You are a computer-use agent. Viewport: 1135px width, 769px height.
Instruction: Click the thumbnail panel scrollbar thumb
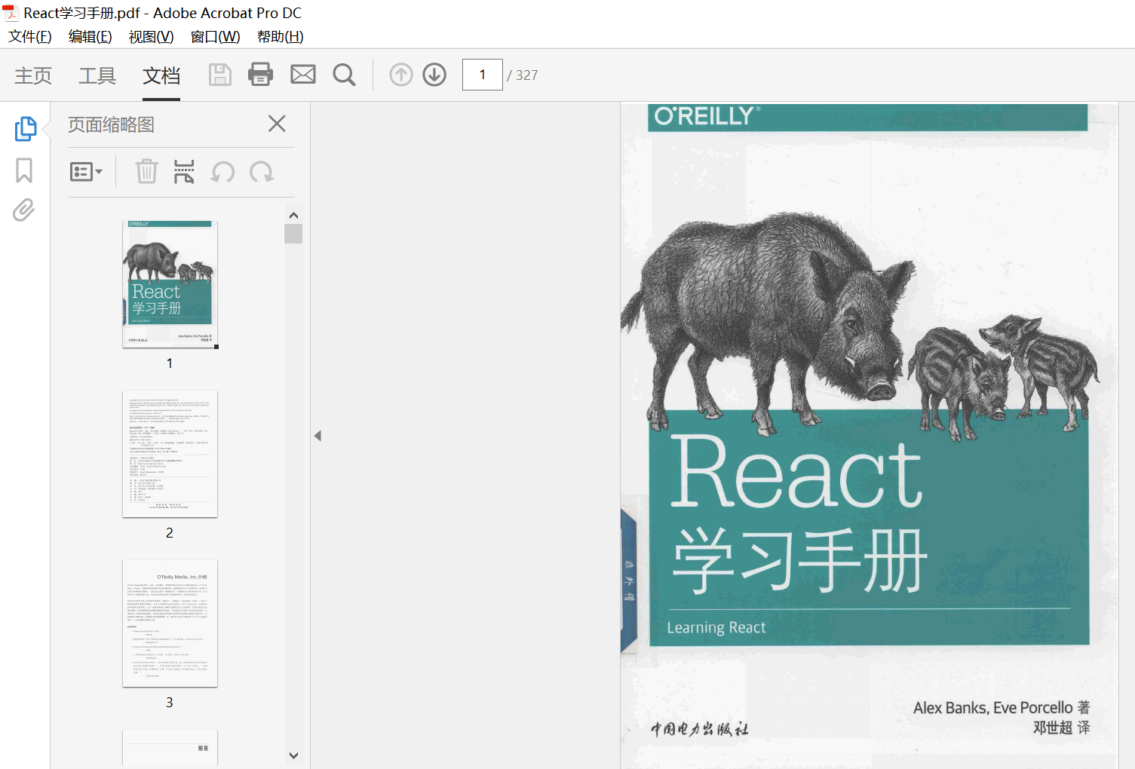tap(293, 234)
